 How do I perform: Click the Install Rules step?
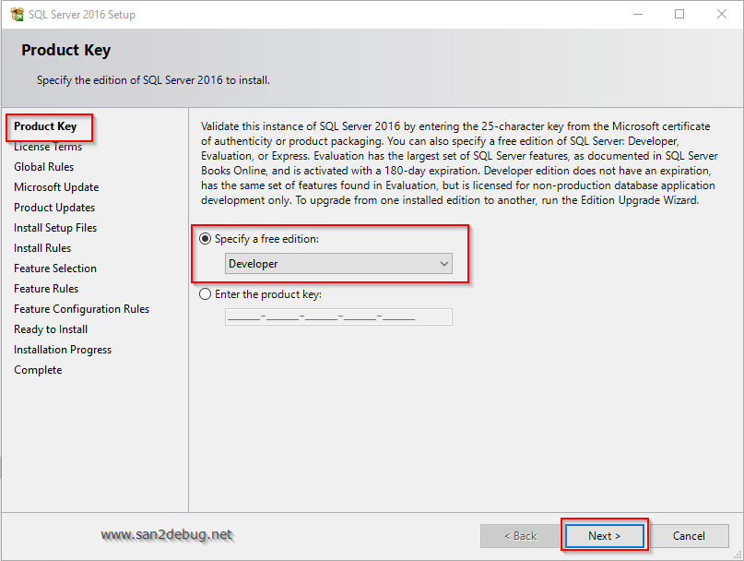(42, 248)
